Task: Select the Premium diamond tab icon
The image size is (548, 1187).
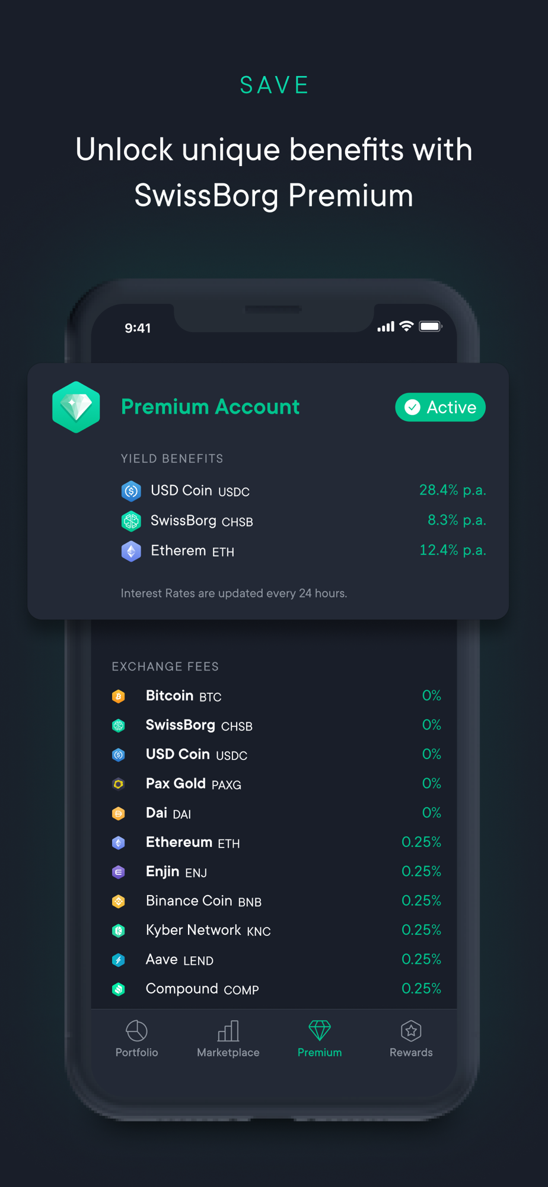Action: pos(320,1030)
